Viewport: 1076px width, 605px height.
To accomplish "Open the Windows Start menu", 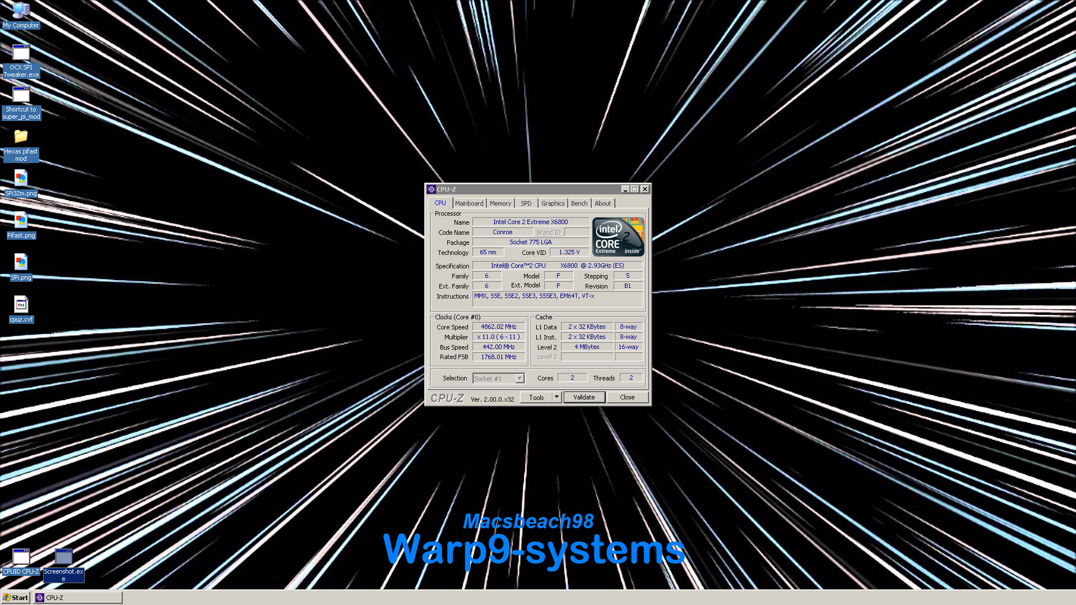I will (15, 598).
